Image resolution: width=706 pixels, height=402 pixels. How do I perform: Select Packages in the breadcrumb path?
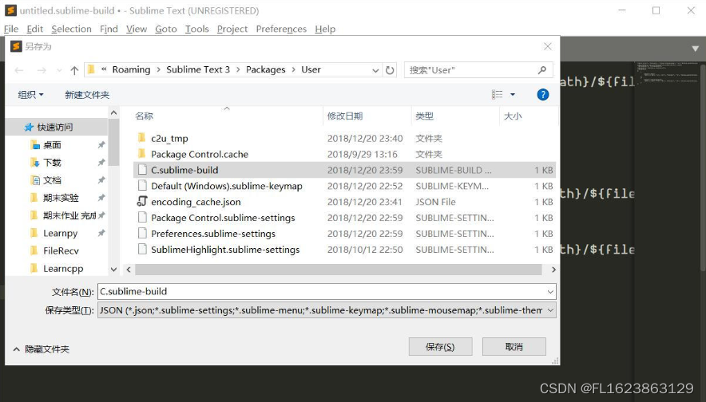(266, 69)
